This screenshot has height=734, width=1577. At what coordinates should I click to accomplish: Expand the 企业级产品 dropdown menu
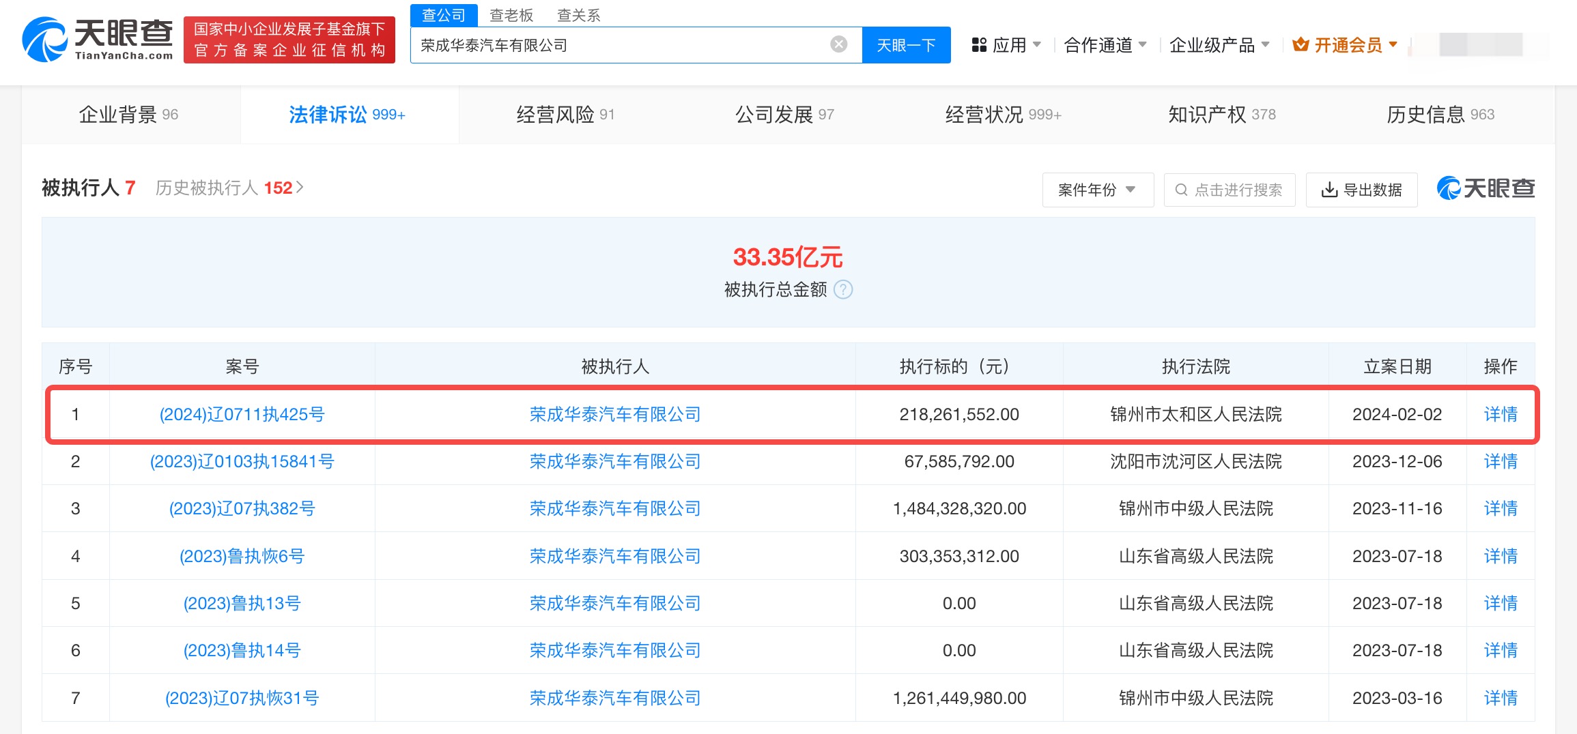(1219, 45)
